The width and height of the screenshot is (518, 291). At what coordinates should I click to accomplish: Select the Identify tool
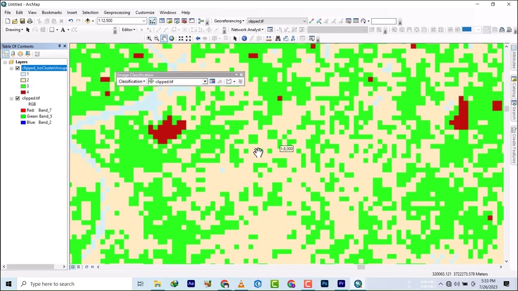[244, 38]
